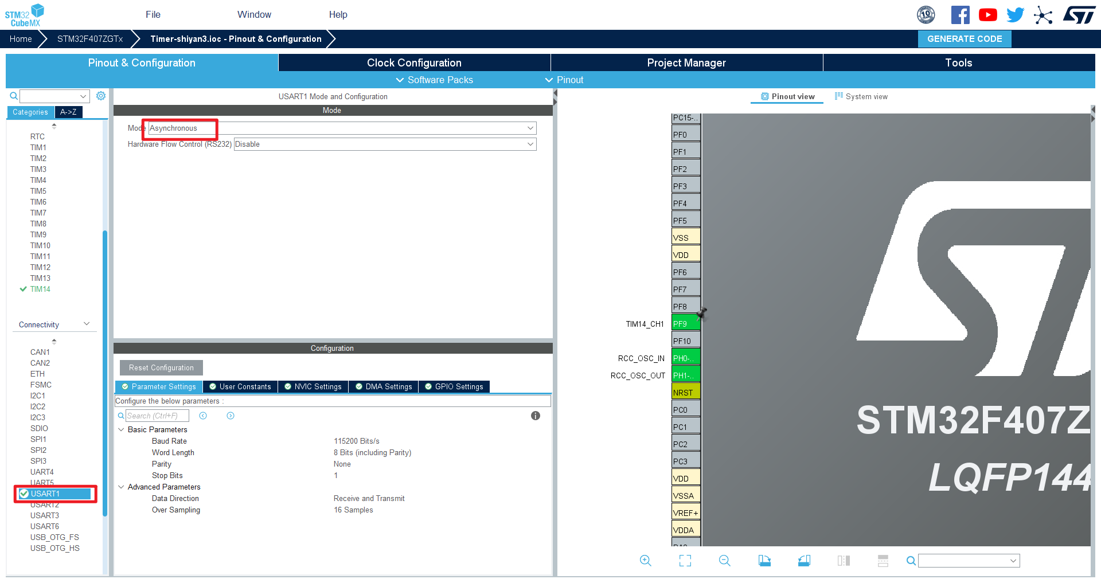This screenshot has height=583, width=1101.
Task: Open the DMA Settings tab
Action: [384, 386]
